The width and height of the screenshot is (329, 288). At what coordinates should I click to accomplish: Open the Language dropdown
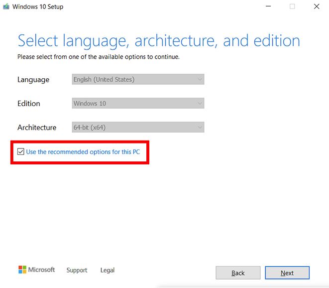(x=138, y=79)
